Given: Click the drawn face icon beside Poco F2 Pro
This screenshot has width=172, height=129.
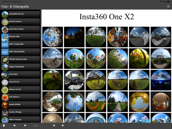Looking at the screenshot, I should (5, 82).
